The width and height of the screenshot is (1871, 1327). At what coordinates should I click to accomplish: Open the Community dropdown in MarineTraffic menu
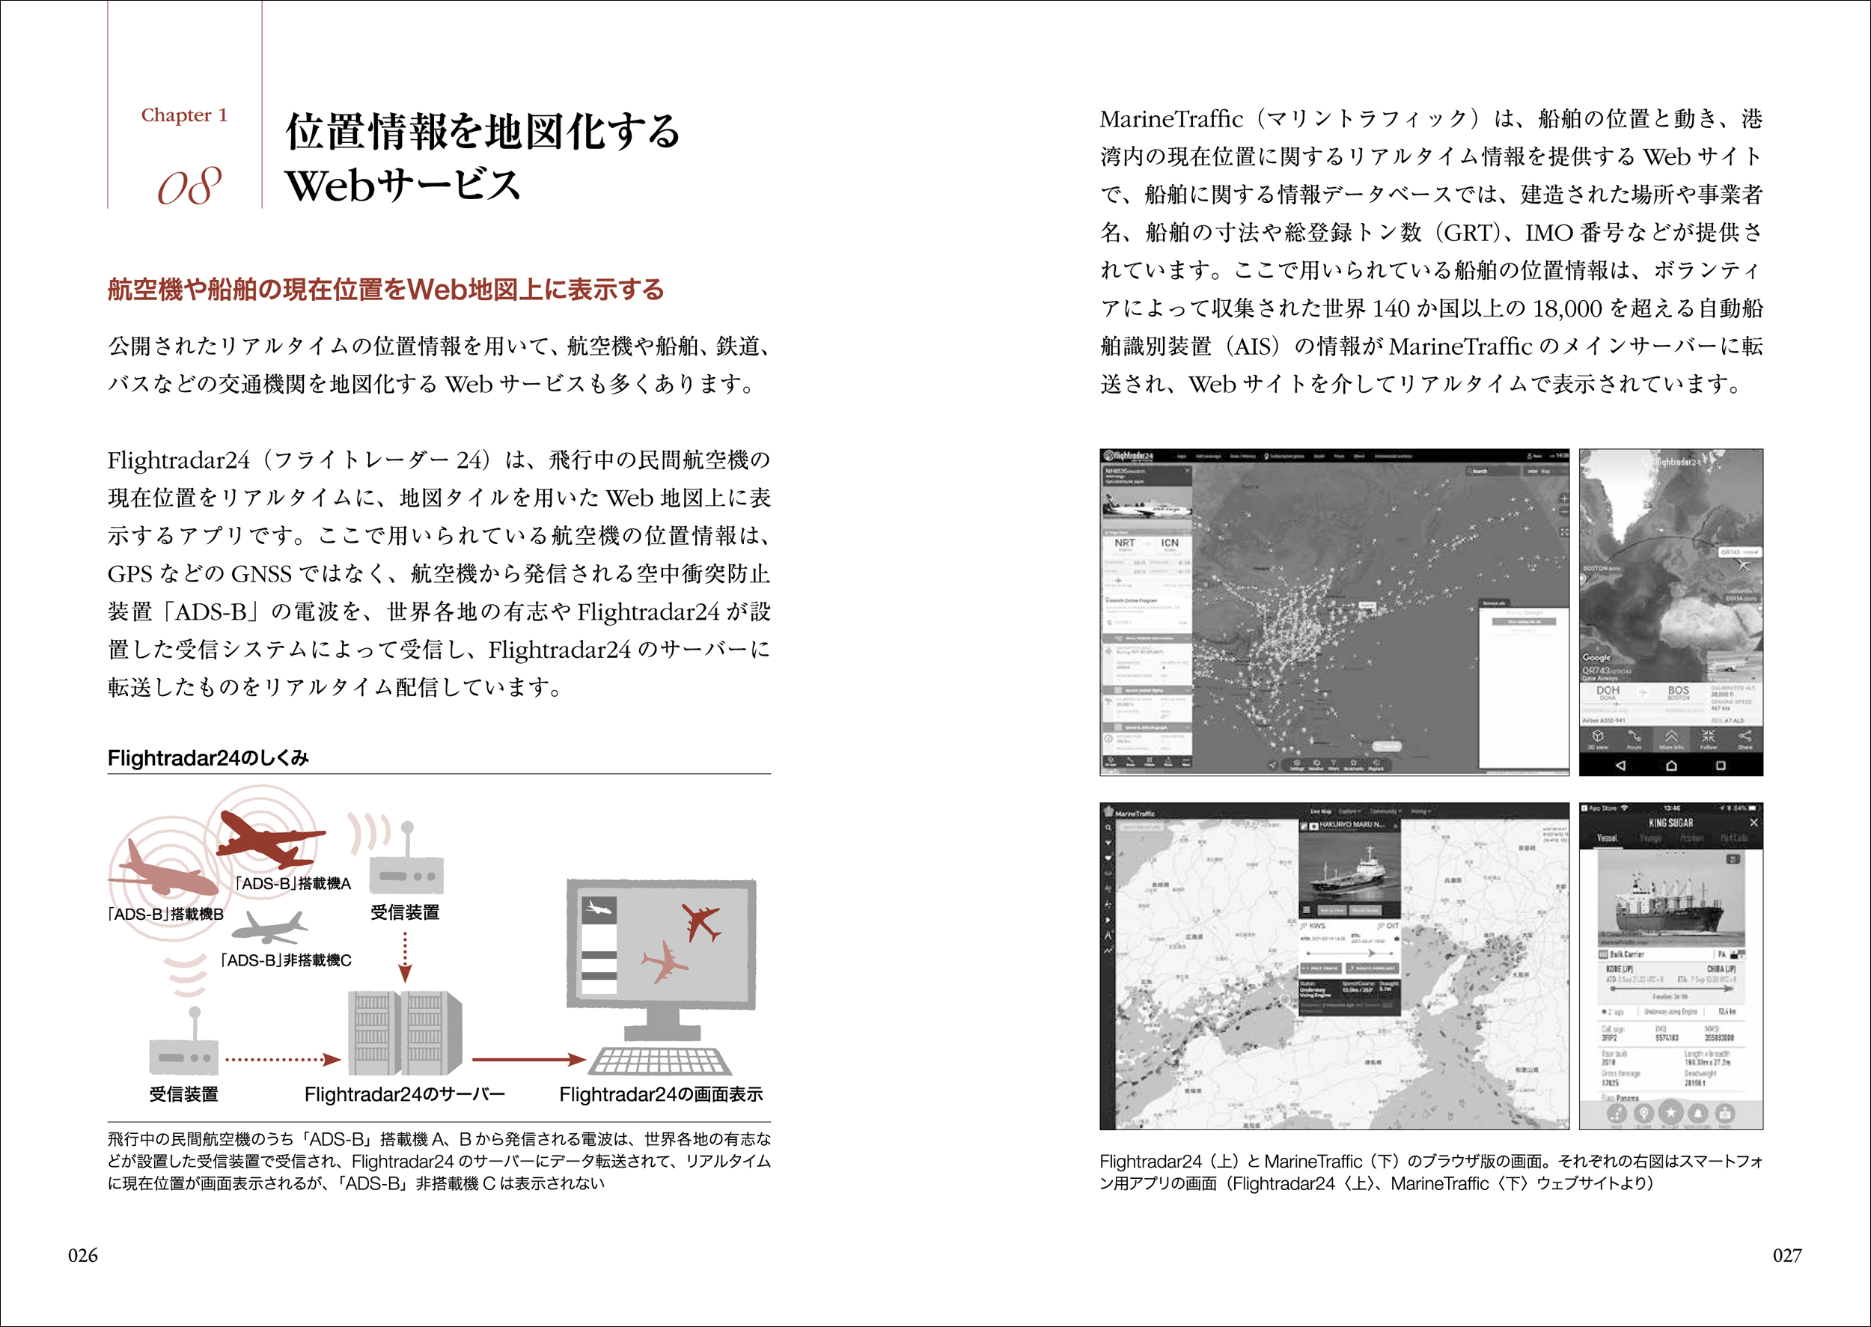click(1386, 811)
